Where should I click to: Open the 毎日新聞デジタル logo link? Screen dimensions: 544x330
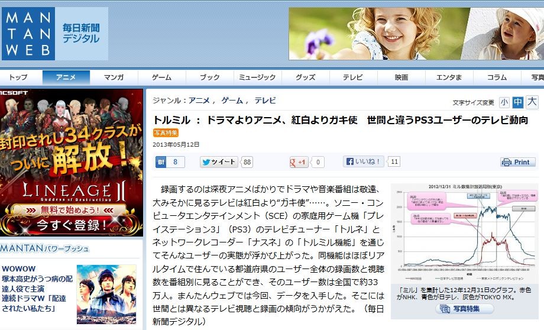point(81,33)
